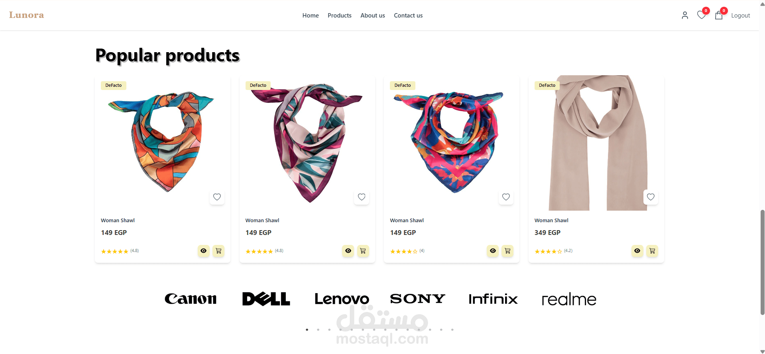
Task: Favorite the maroon floral shawl with heart
Action: point(362,197)
